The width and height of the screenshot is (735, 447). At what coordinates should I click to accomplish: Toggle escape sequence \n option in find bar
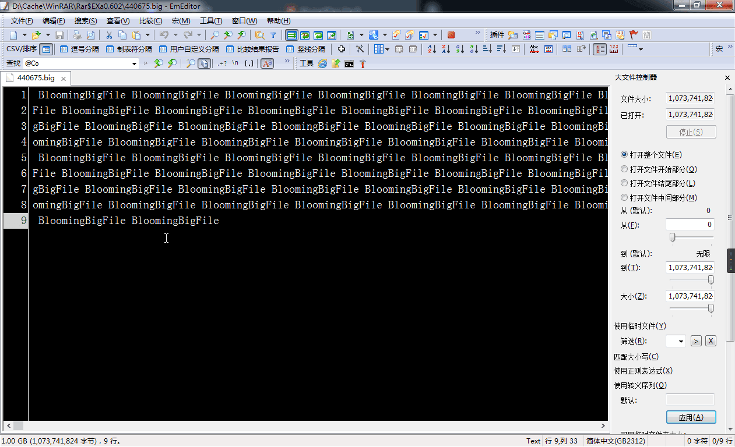point(235,63)
